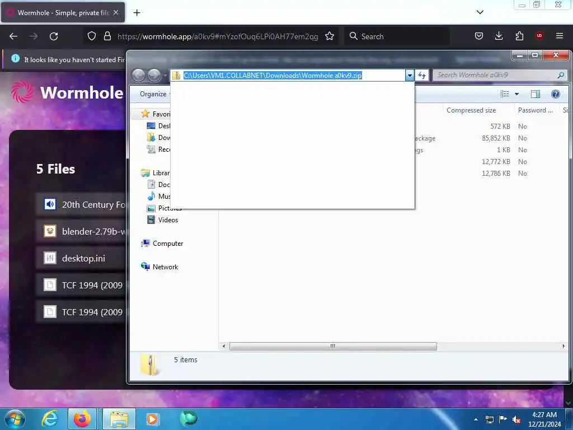This screenshot has width=573, height=430.
Task: Open the Pictures library
Action: (x=164, y=208)
